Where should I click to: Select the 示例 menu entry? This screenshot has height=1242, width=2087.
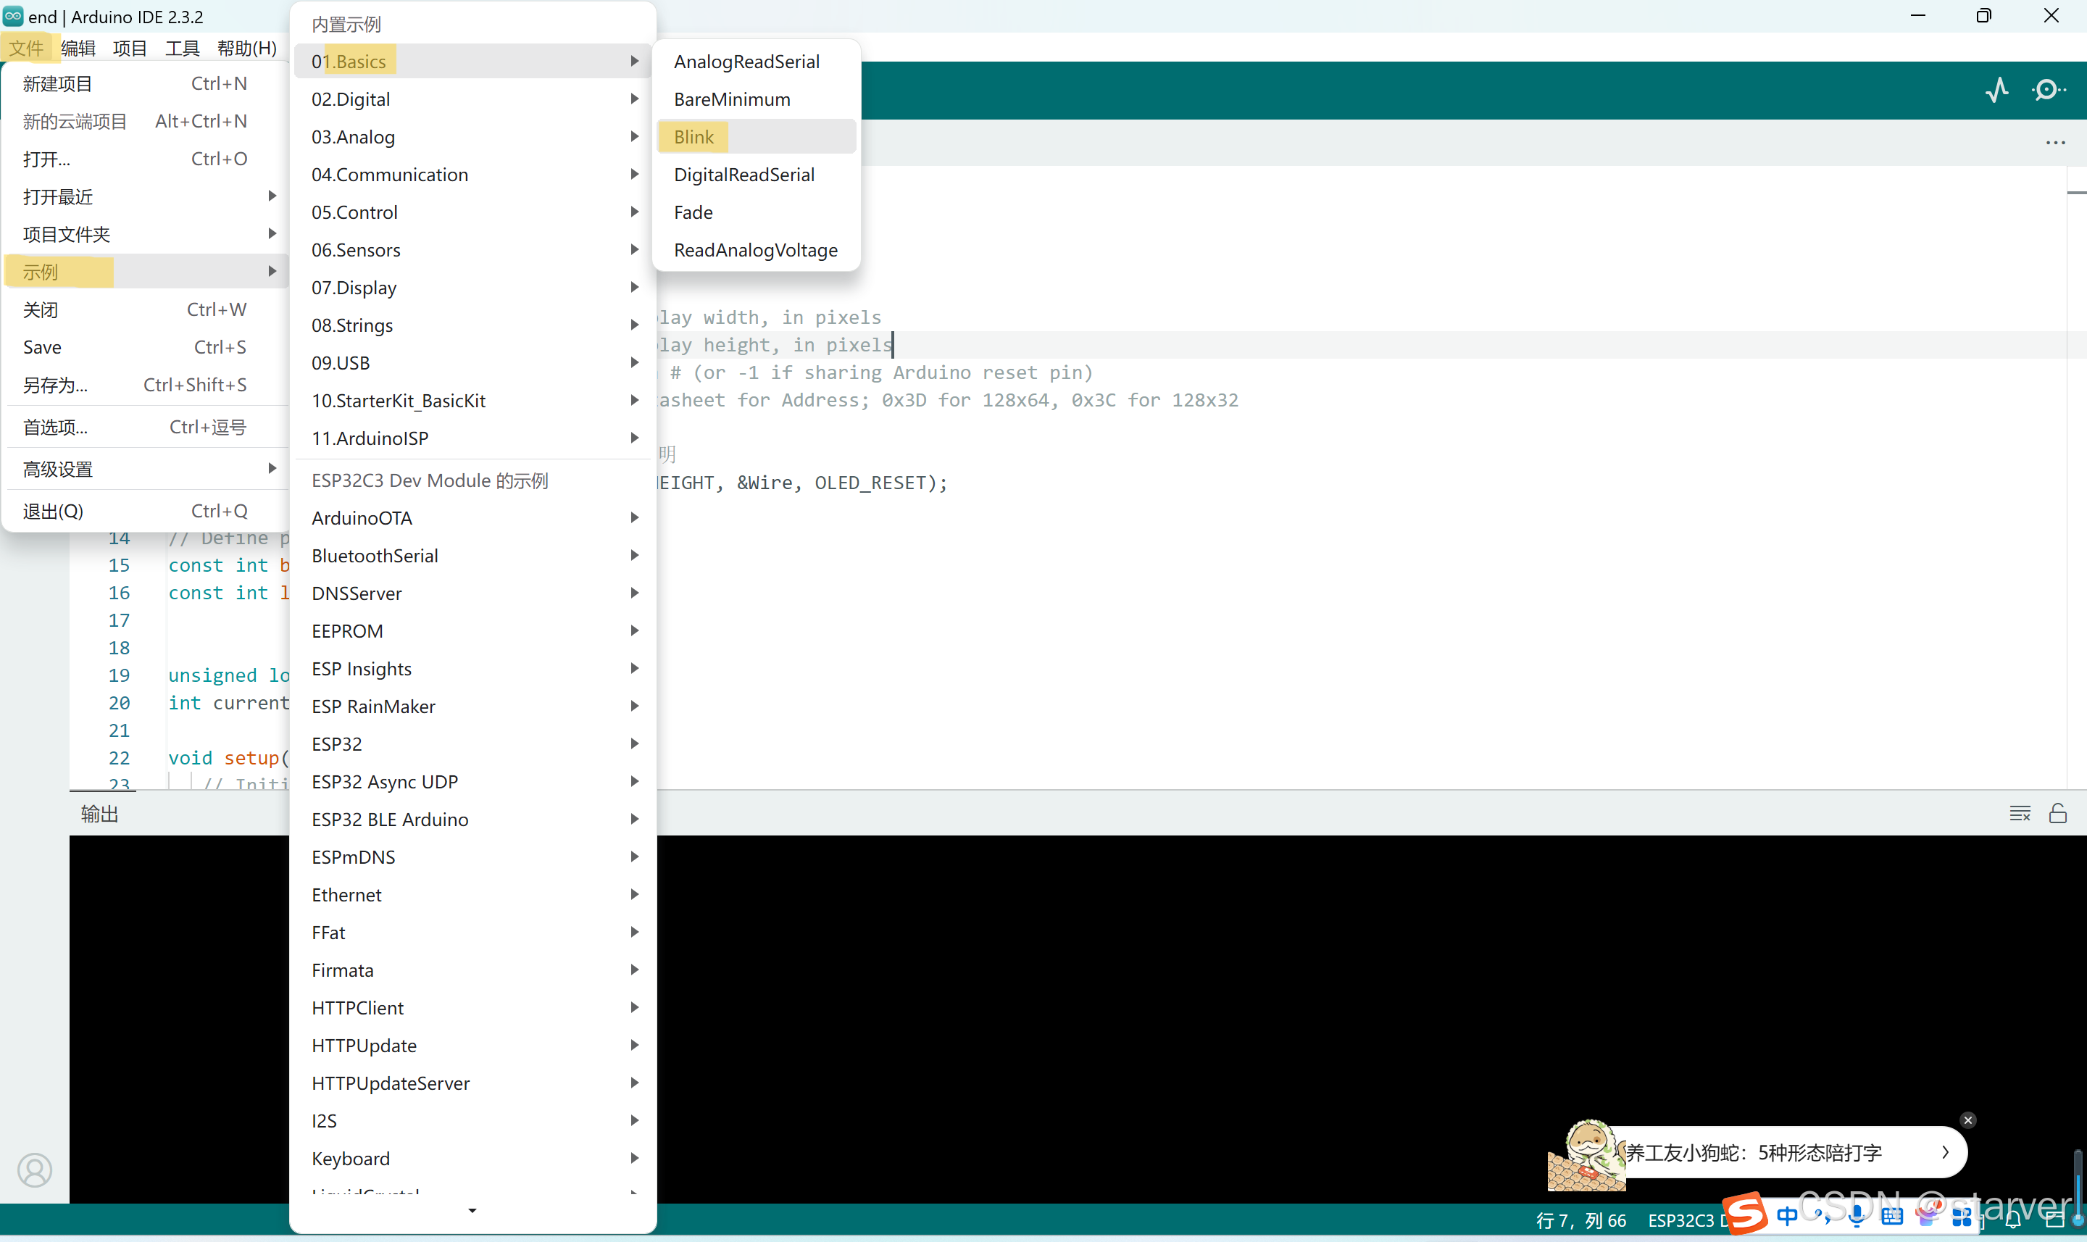146,272
